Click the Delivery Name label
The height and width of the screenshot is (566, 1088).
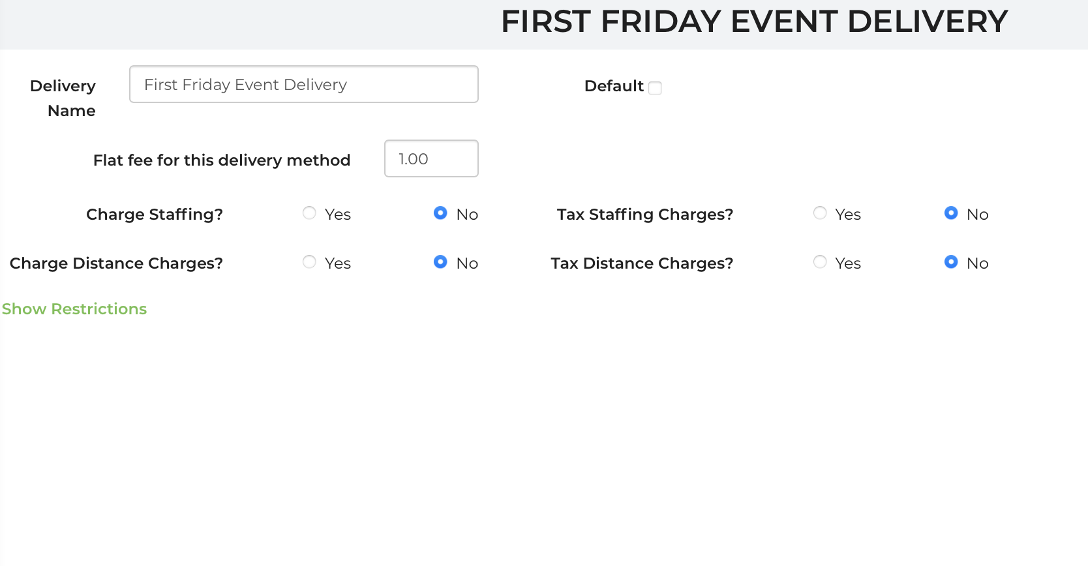point(63,98)
